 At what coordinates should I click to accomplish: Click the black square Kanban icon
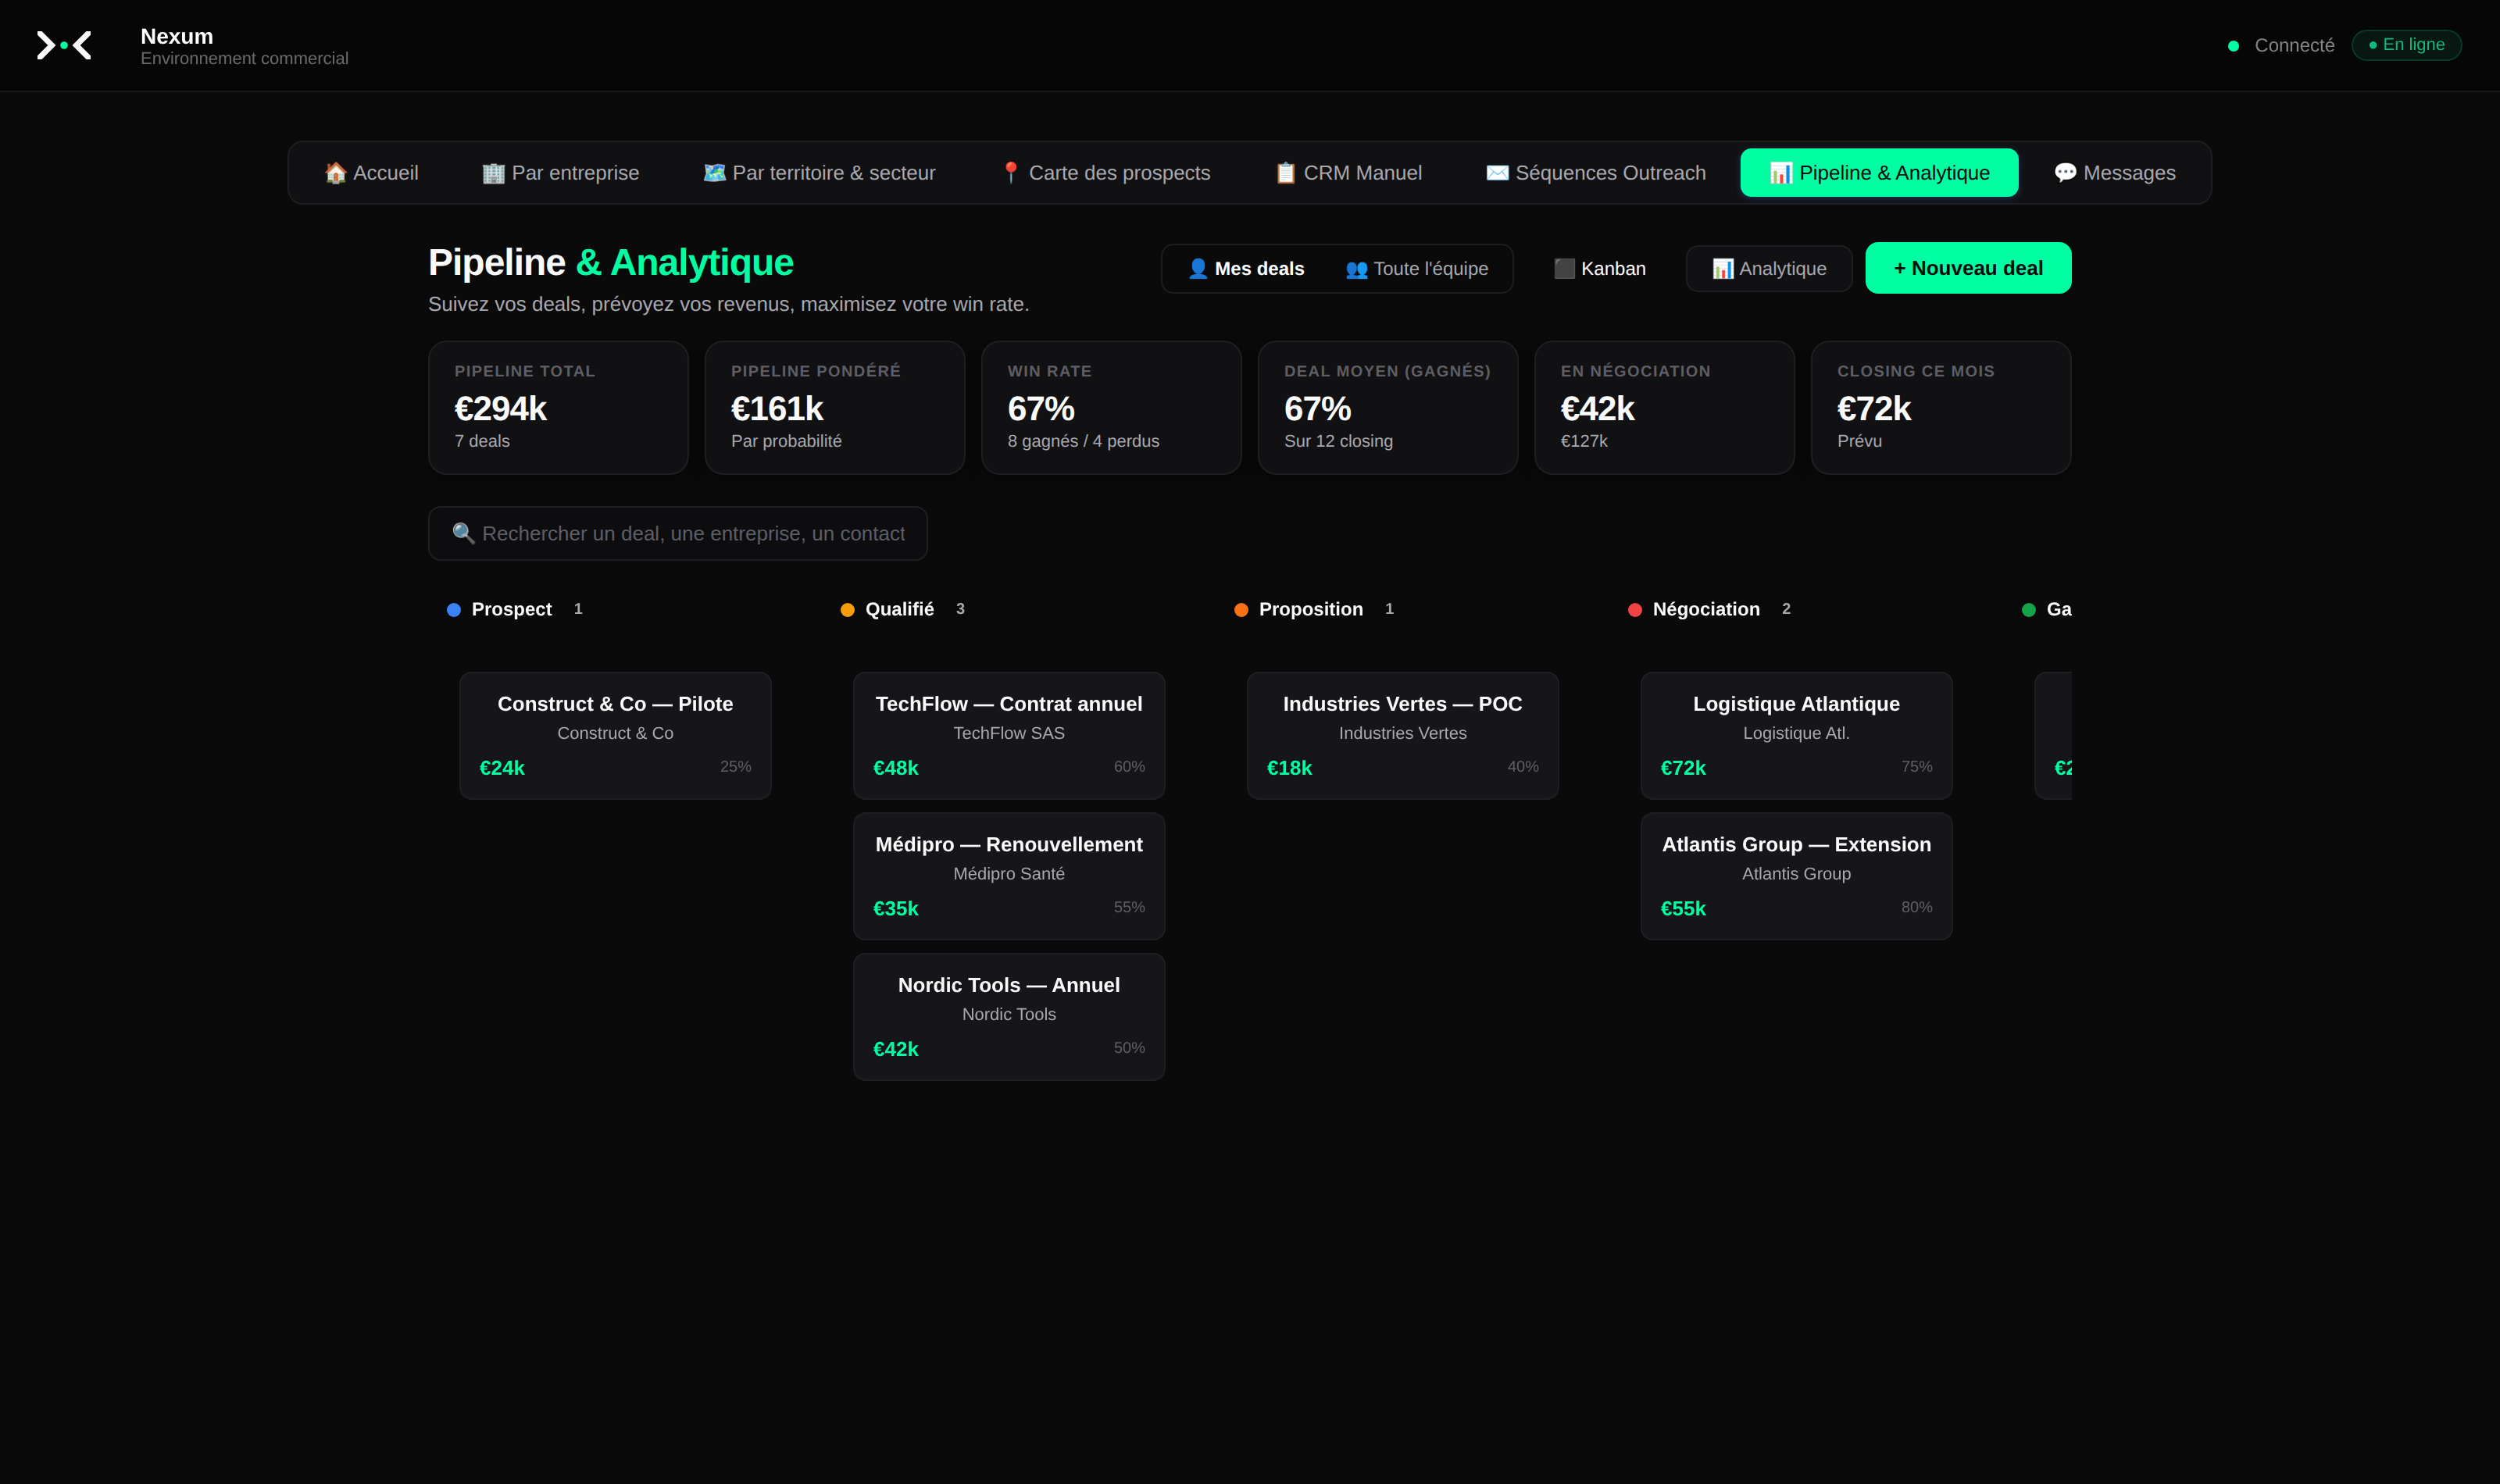pos(1564,269)
